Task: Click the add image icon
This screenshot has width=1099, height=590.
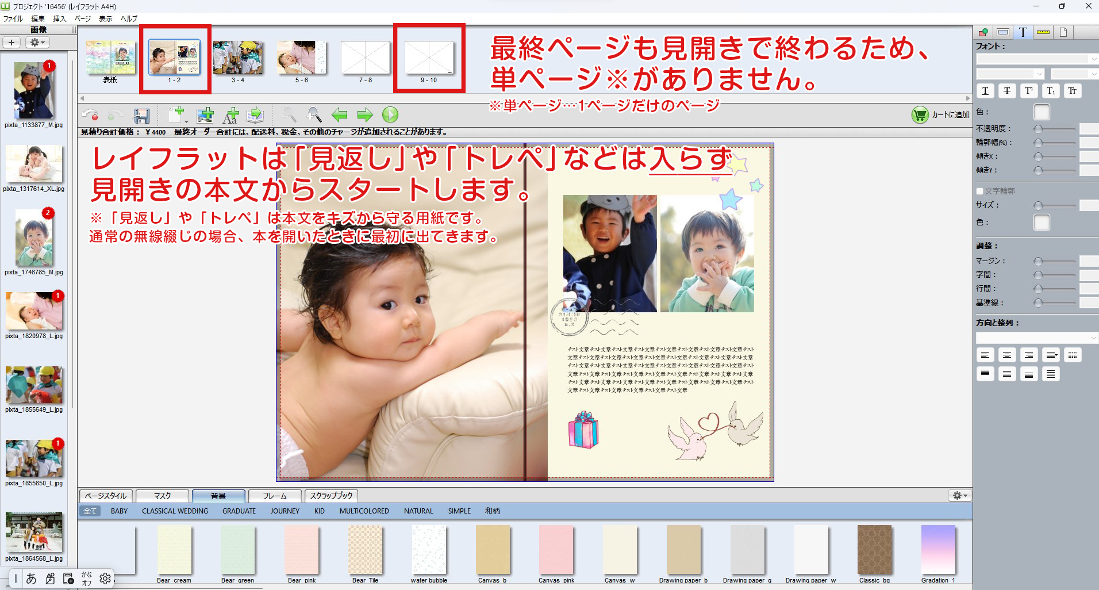Action: (205, 115)
